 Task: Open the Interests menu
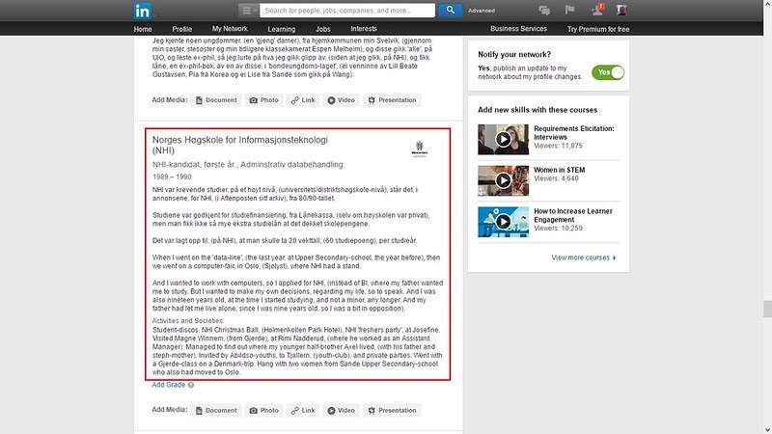click(364, 29)
